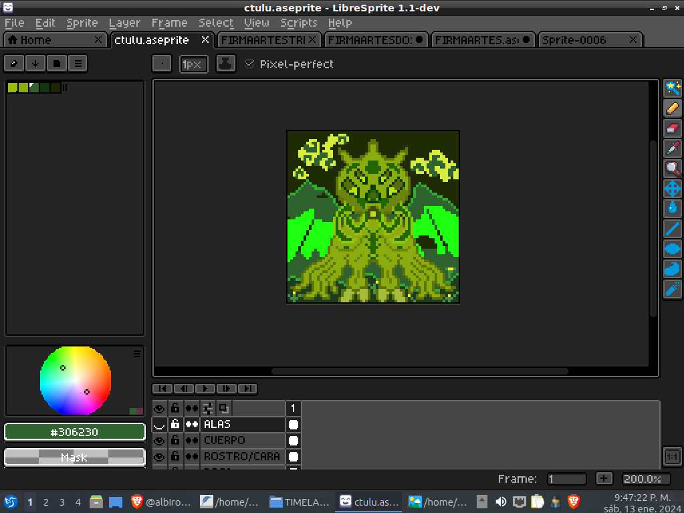The height and width of the screenshot is (513, 684).
Task: Click the palette presets button
Action: 57,64
